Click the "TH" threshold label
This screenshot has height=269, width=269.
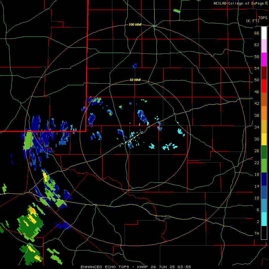[257, 233]
